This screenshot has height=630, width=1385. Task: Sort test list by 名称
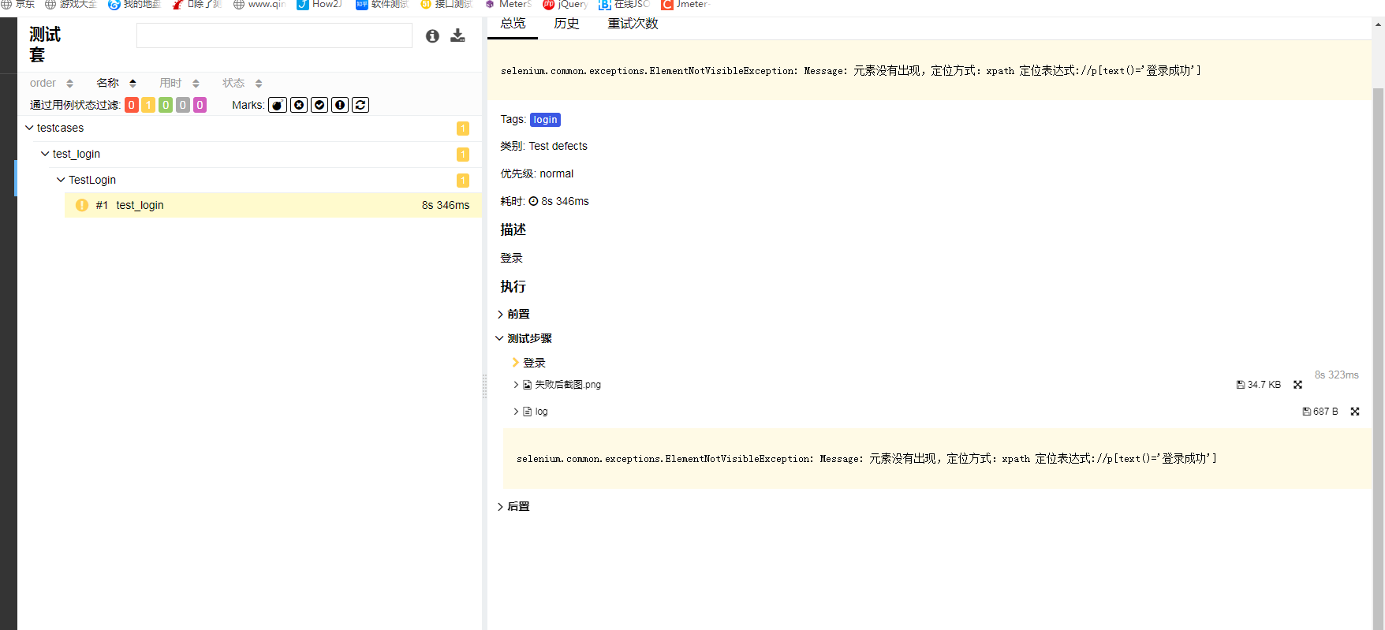[116, 83]
